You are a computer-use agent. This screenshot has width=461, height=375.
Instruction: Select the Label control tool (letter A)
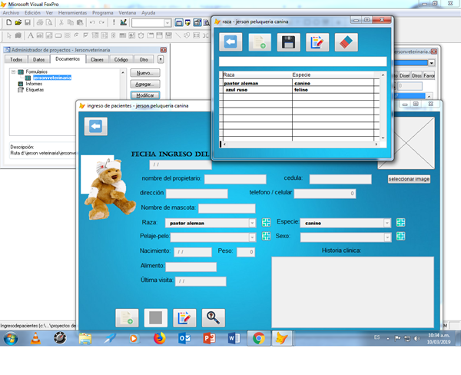coord(31,35)
